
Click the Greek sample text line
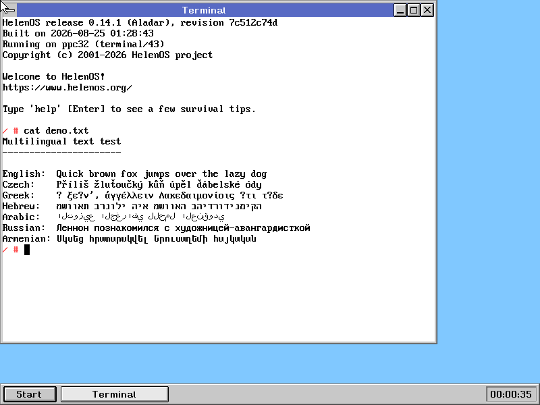142,196
